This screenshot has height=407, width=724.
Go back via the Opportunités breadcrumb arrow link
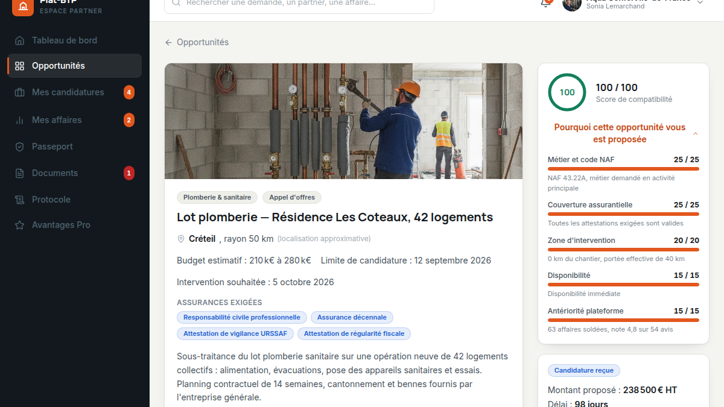tap(197, 42)
